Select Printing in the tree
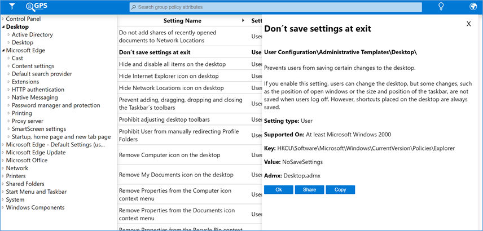This screenshot has width=483, height=231. coord(22,113)
